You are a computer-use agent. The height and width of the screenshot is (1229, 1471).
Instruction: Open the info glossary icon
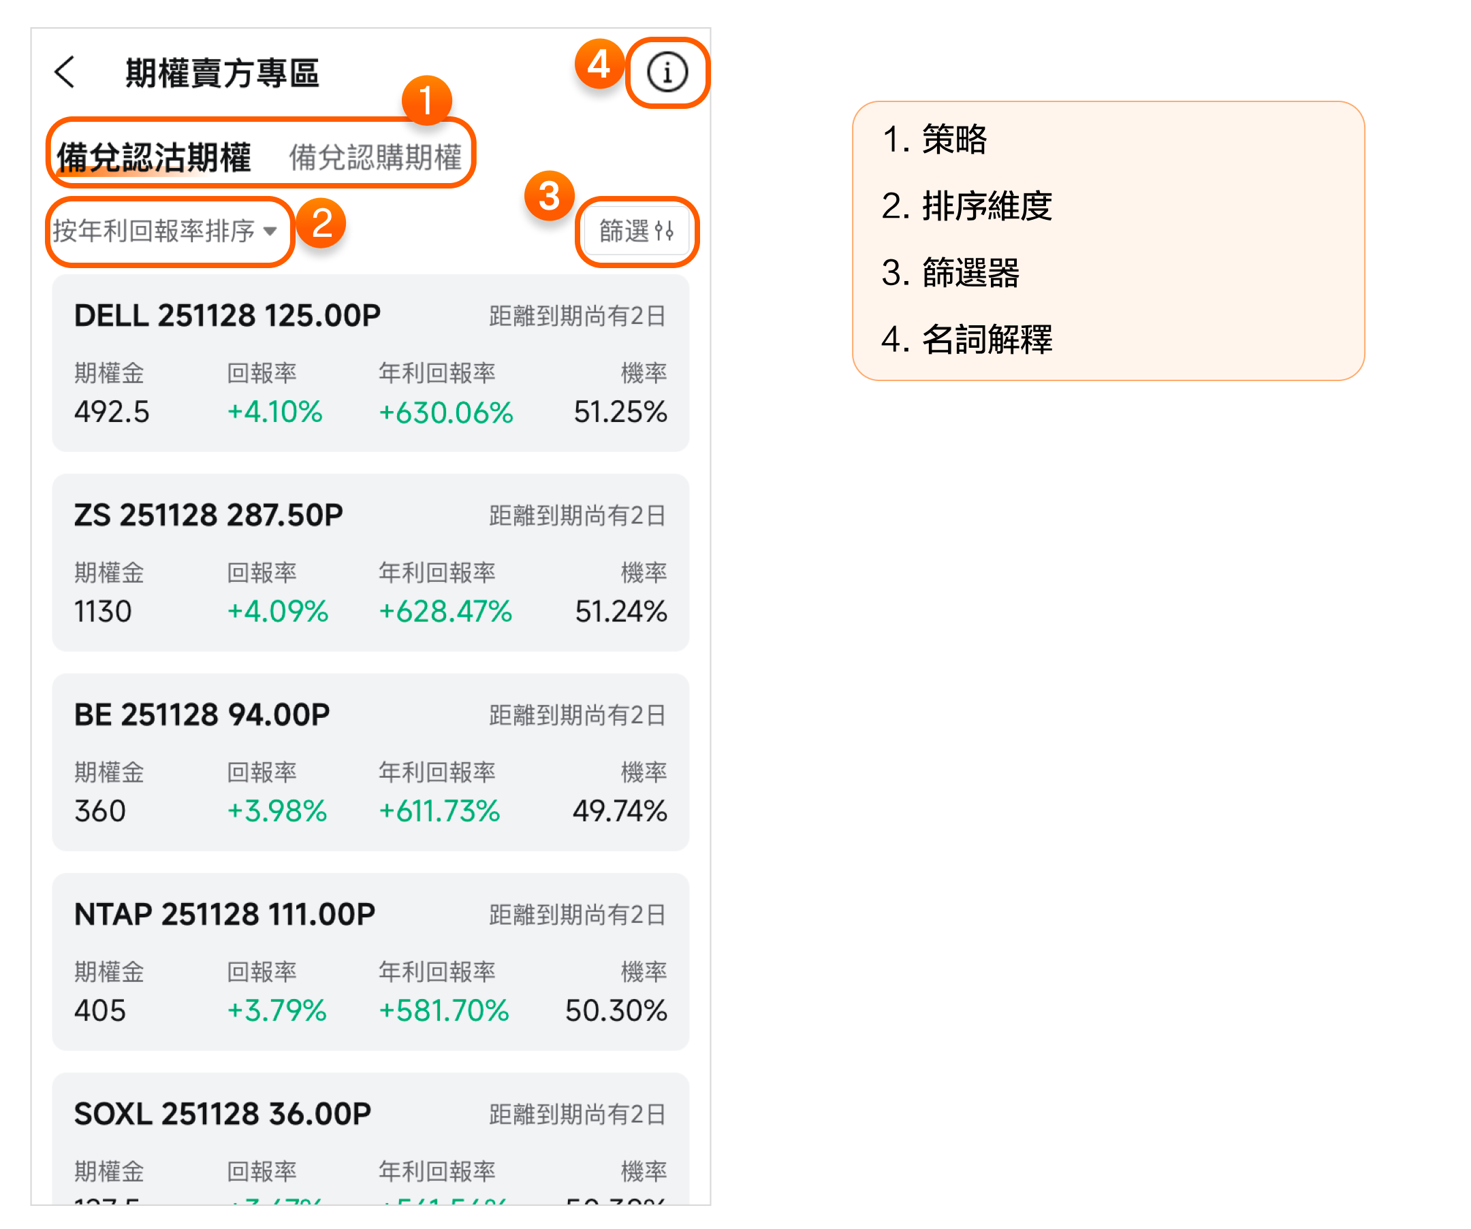point(667,72)
